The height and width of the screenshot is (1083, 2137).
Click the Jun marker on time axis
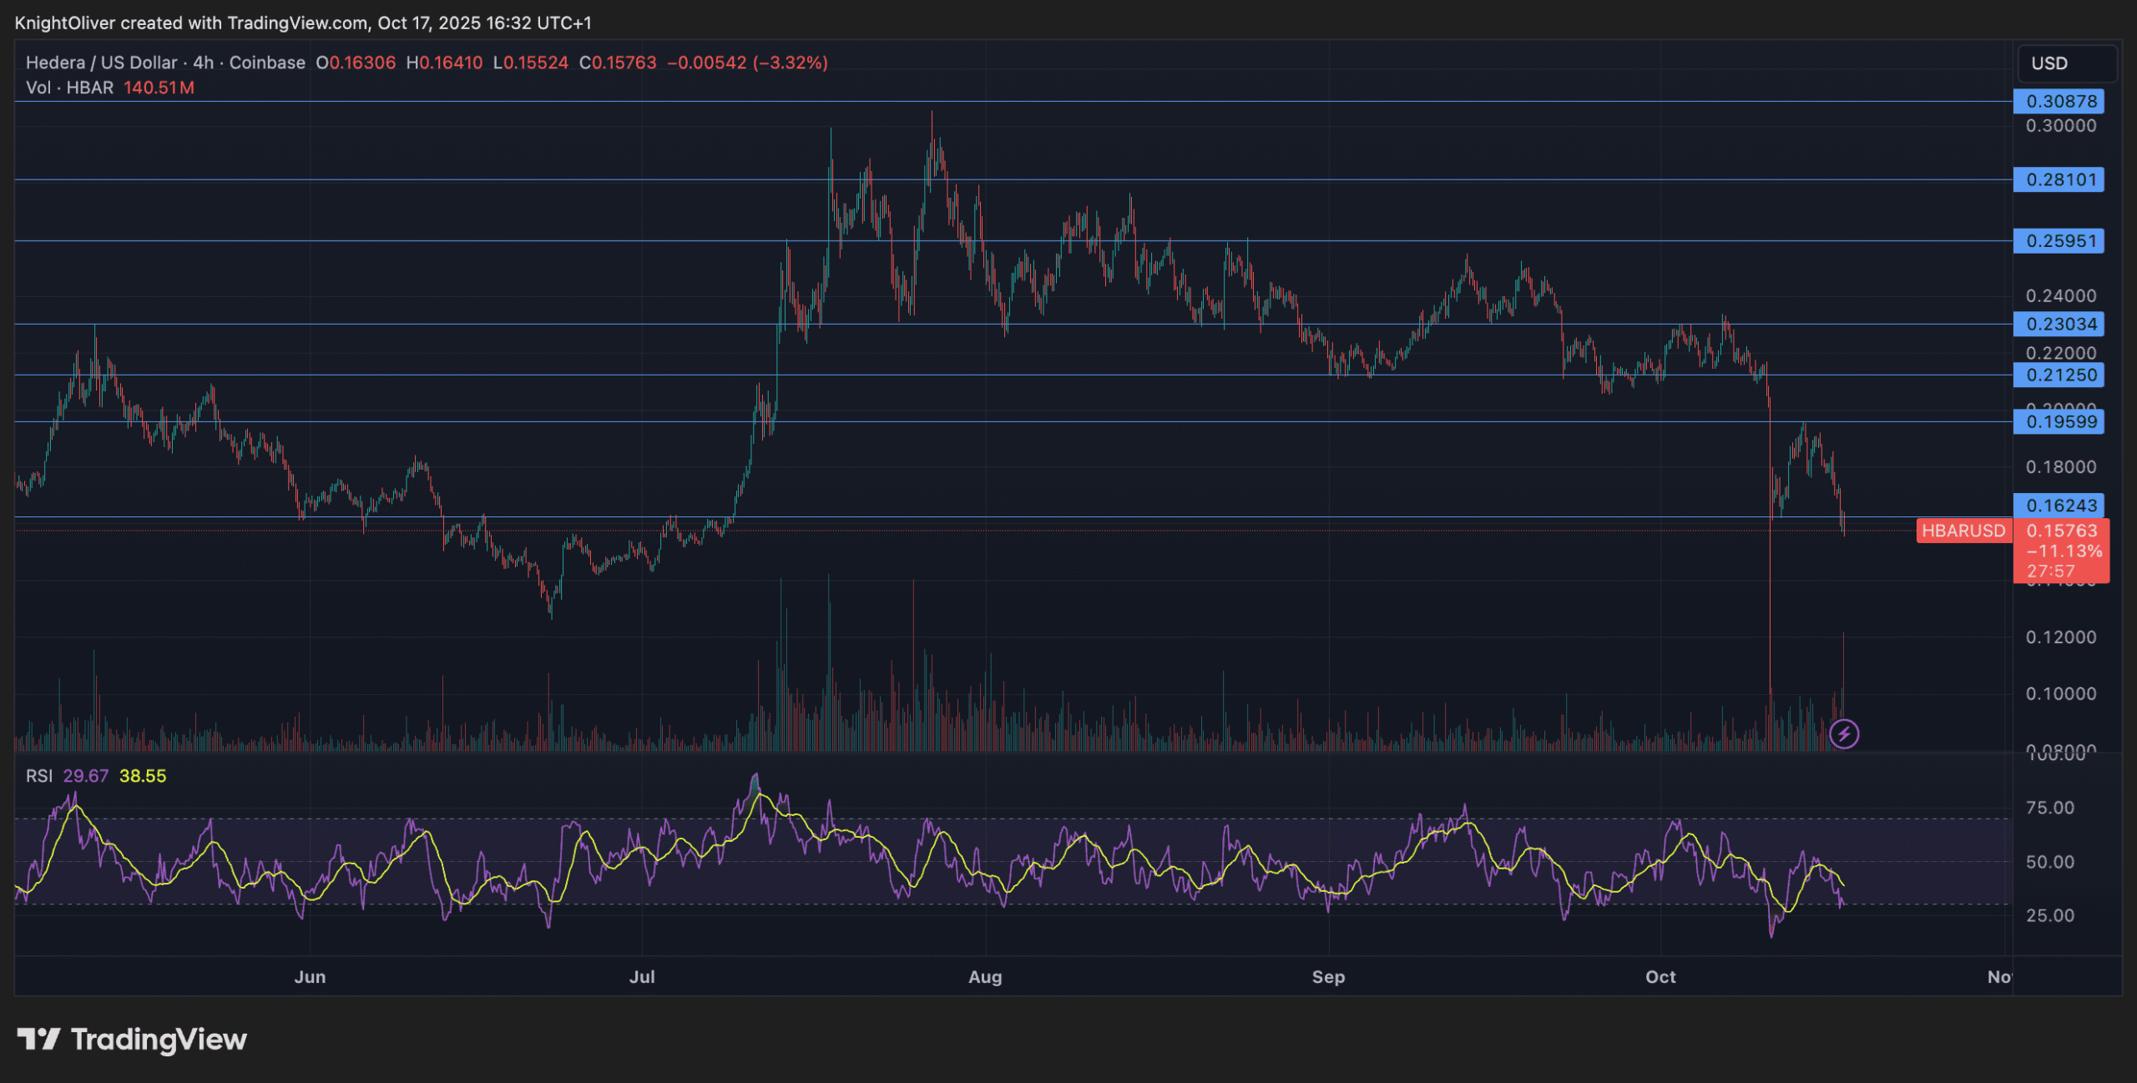coord(310,977)
